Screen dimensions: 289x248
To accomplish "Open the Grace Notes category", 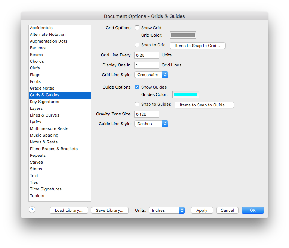I will [x=59, y=88].
